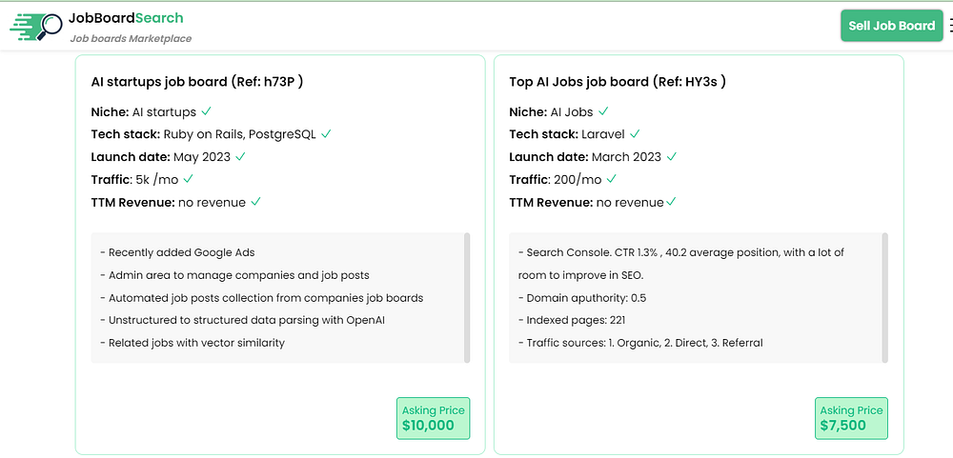Image resolution: width=953 pixels, height=458 pixels.
Task: Click the JobBoardSearch brand name link
Action: [x=126, y=18]
